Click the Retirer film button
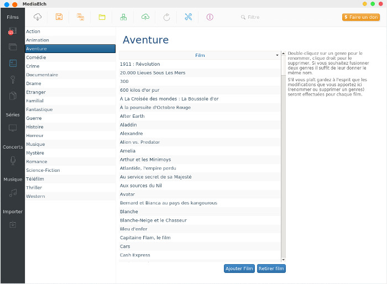The image size is (387, 284). click(271, 269)
